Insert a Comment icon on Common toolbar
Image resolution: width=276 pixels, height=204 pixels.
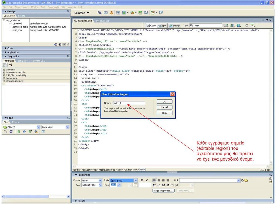[x=146, y=13]
